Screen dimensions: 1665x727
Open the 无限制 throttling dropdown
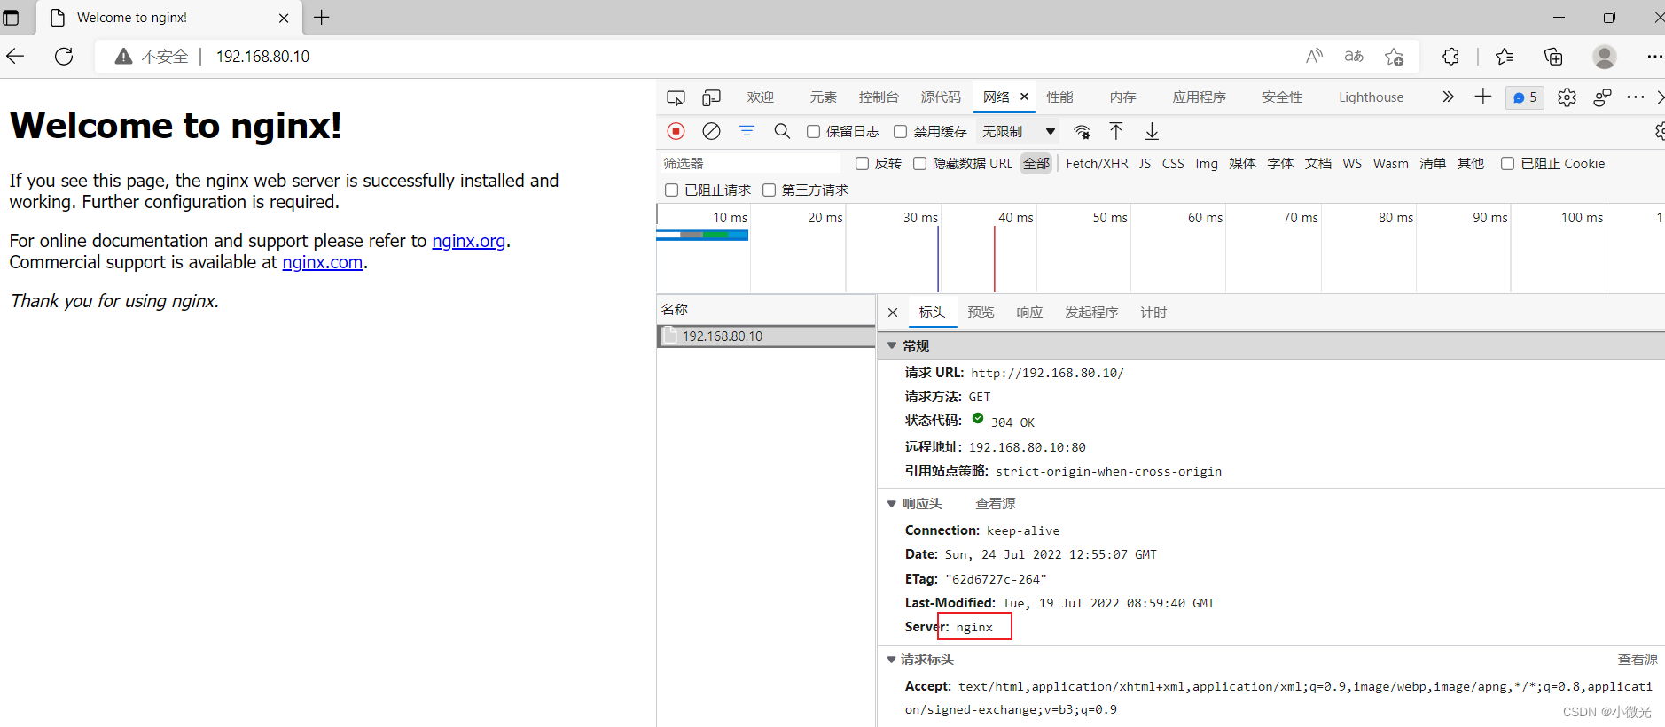point(1019,131)
